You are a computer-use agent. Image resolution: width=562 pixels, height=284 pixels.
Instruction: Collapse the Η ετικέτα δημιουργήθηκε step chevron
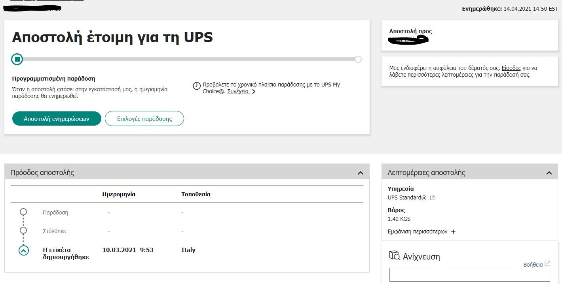[x=24, y=250]
